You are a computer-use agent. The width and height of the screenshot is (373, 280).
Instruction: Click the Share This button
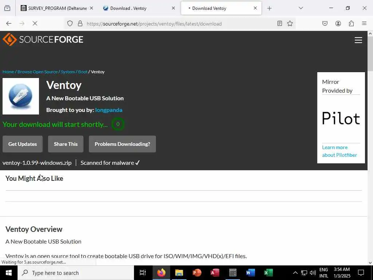[66, 144]
